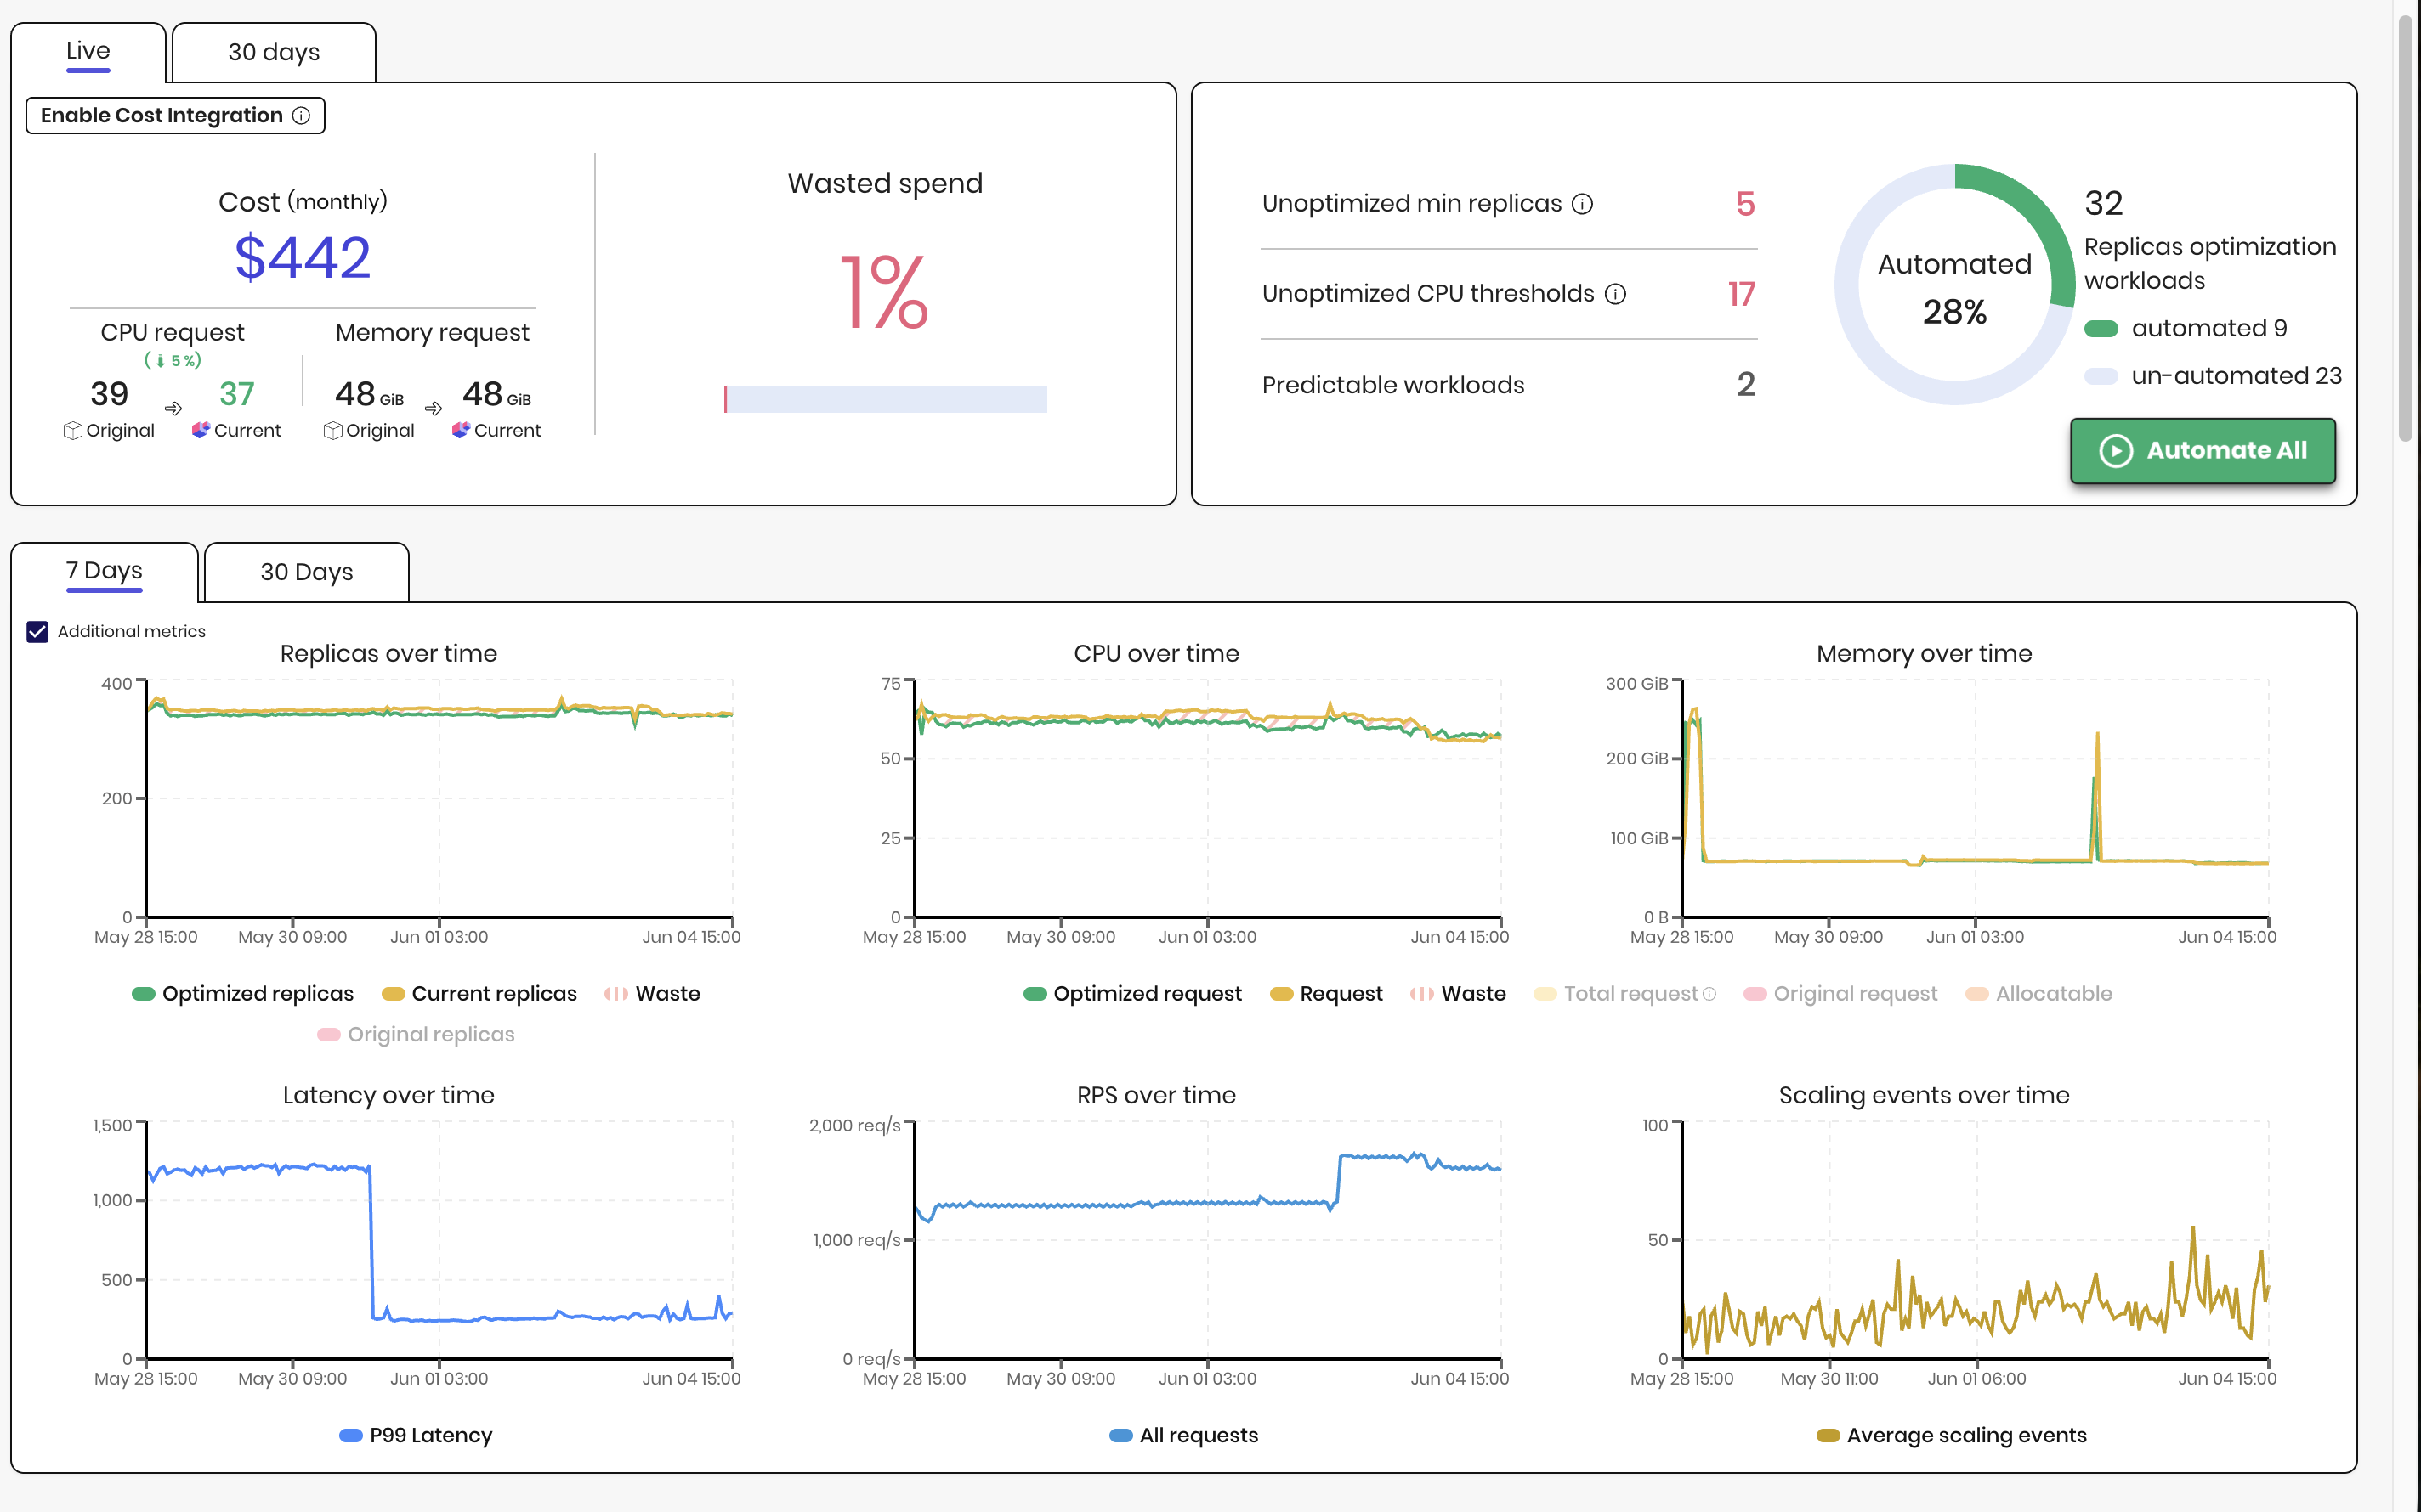Viewport: 2421px width, 1512px height.
Task: Click the Current logo icon under Memory request
Action: (x=460, y=430)
